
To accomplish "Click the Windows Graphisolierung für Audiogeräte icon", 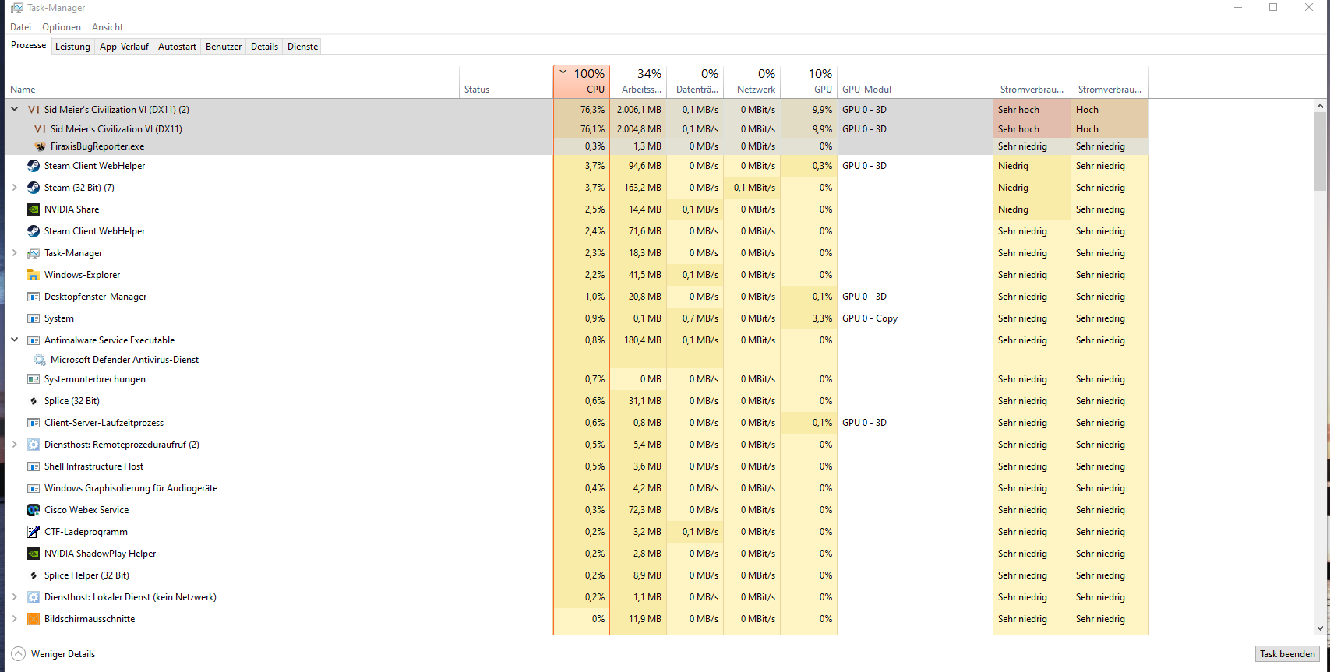I will [34, 488].
